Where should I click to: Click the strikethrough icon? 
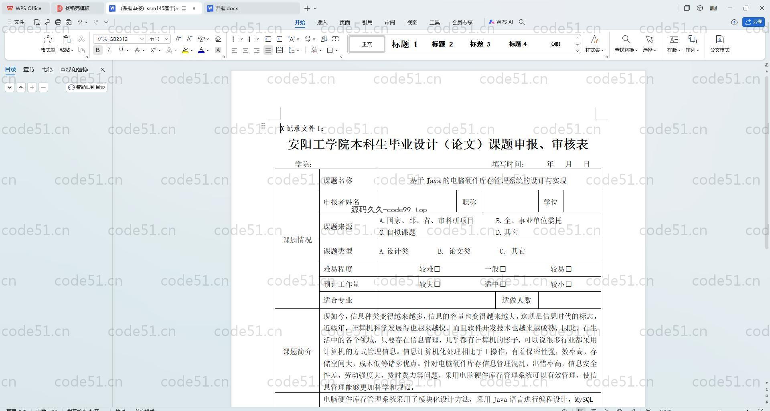pyautogui.click(x=137, y=50)
